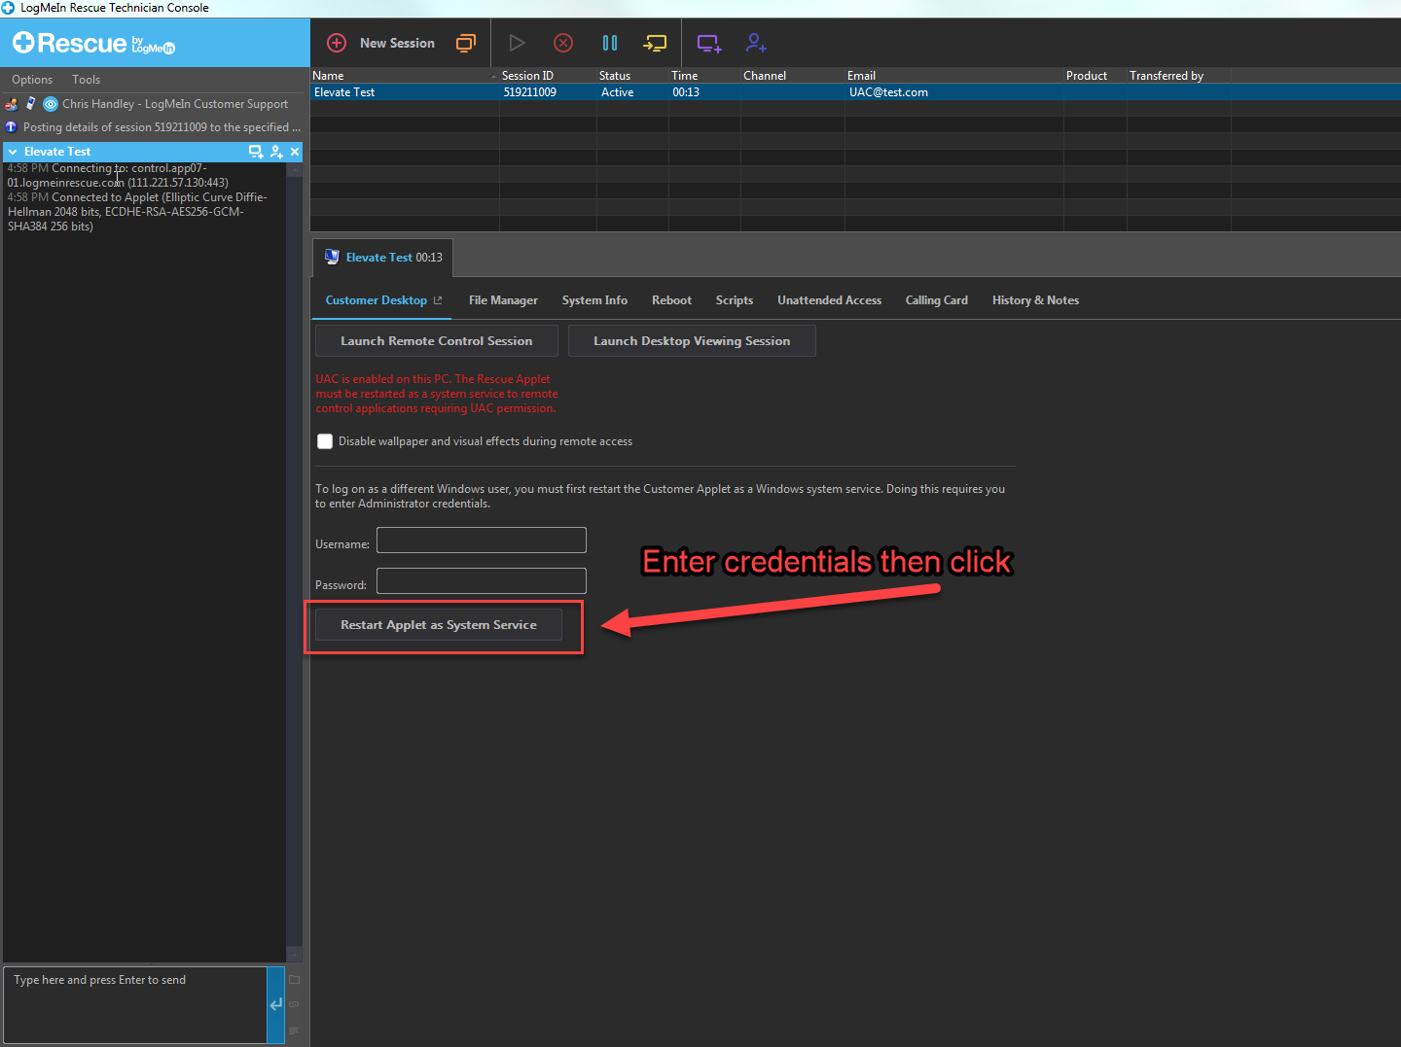Viewport: 1401px width, 1047px height.
Task: Click the send URL link icon by chat
Action: coord(294,1004)
